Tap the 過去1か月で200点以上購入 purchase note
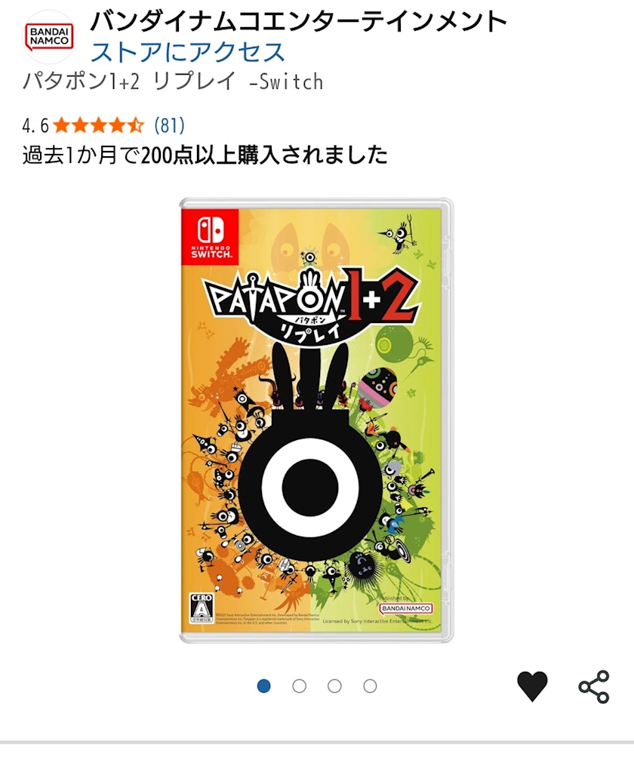The width and height of the screenshot is (634, 757). (x=205, y=155)
